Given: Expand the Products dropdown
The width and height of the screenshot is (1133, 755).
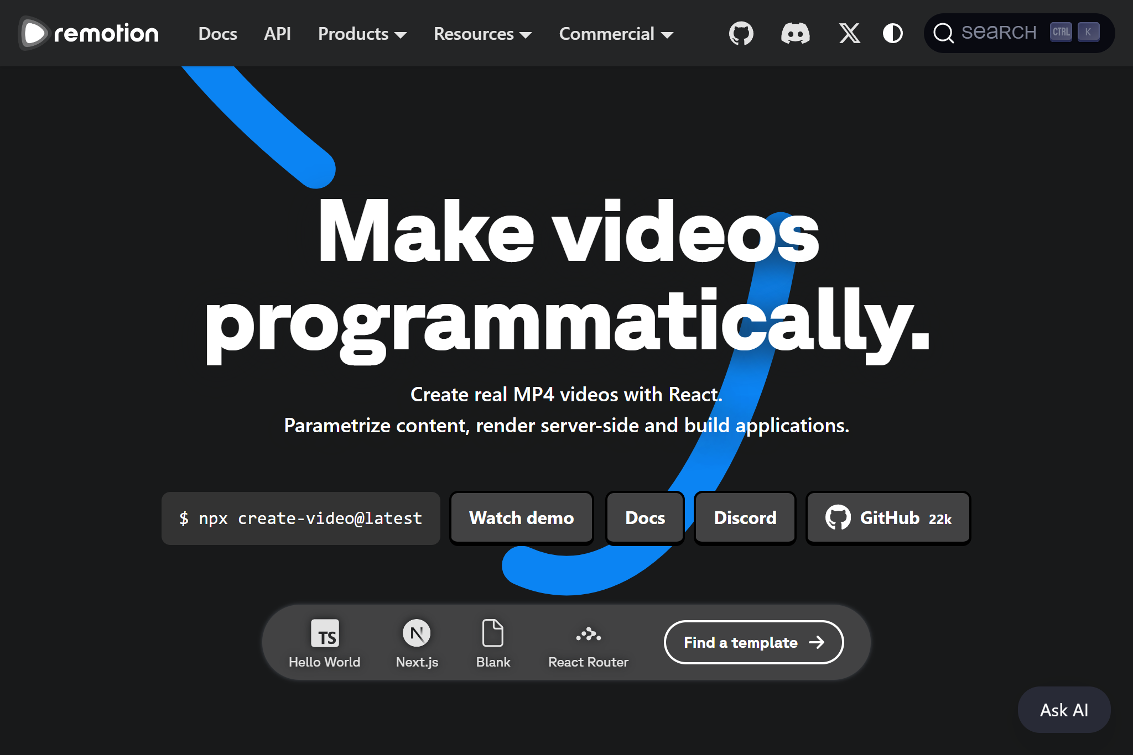Looking at the screenshot, I should [x=362, y=34].
